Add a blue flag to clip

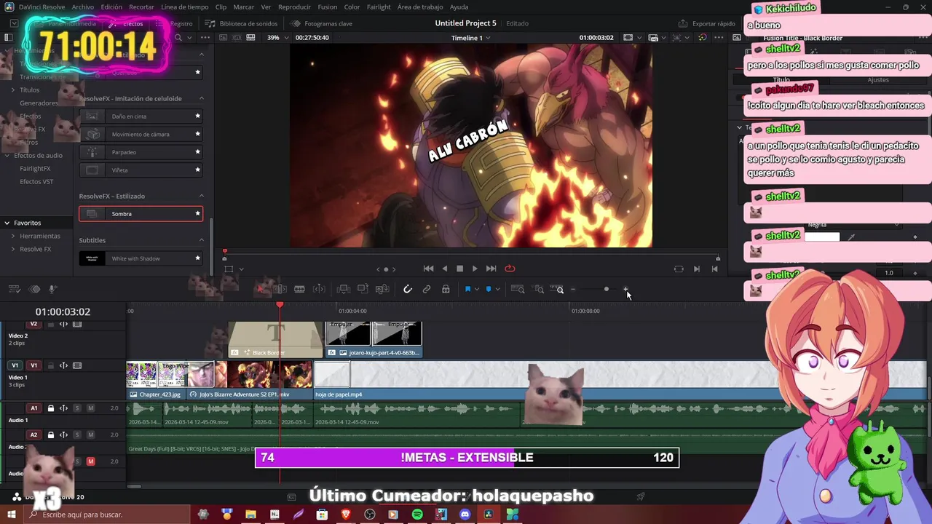(467, 289)
